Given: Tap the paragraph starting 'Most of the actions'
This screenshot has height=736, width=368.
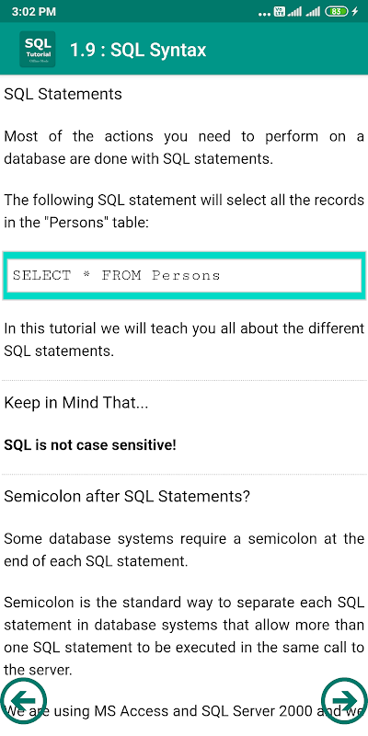Looking at the screenshot, I should tap(184, 147).
